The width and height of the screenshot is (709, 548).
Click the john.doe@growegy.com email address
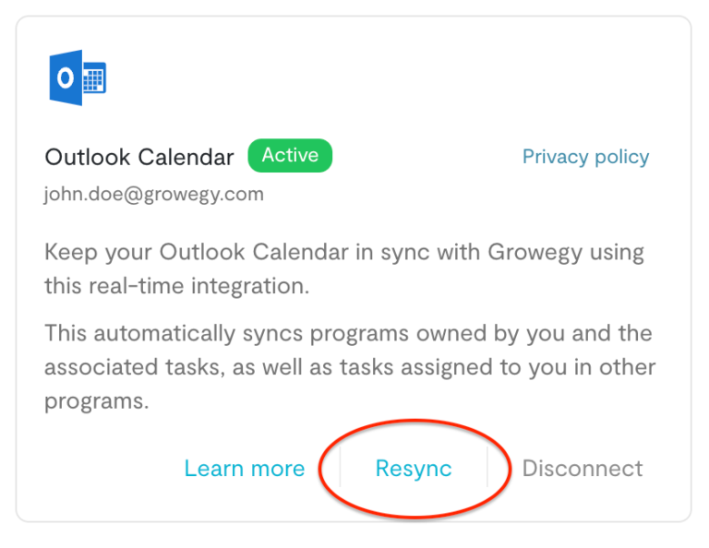coord(154,195)
